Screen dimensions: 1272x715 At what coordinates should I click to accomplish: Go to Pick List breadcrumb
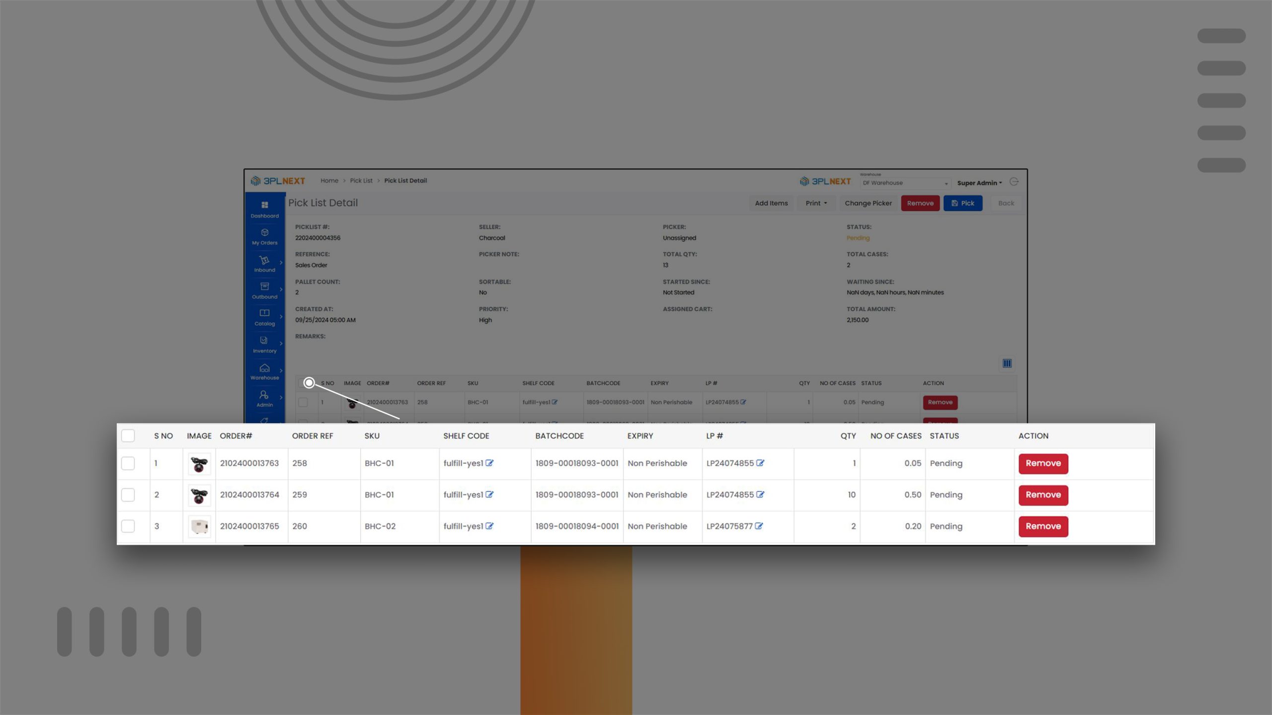point(361,181)
